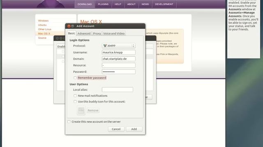
Task: Click the Add button
Action: 134,129
